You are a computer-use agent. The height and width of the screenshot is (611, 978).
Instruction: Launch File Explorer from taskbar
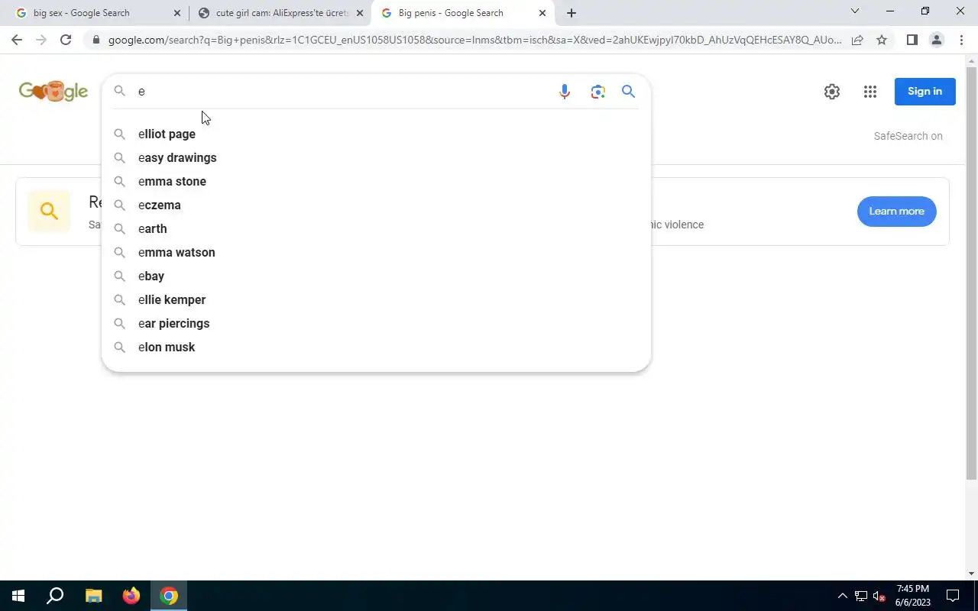[93, 596]
